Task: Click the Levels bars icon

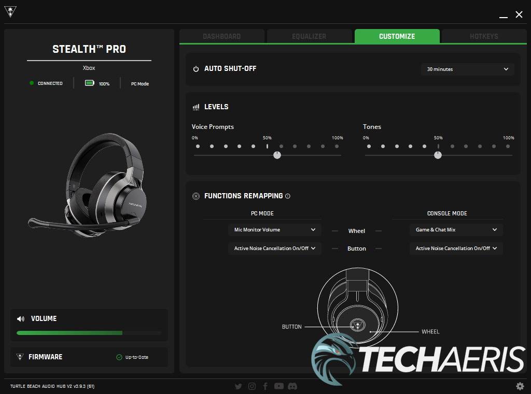Action: coord(195,107)
